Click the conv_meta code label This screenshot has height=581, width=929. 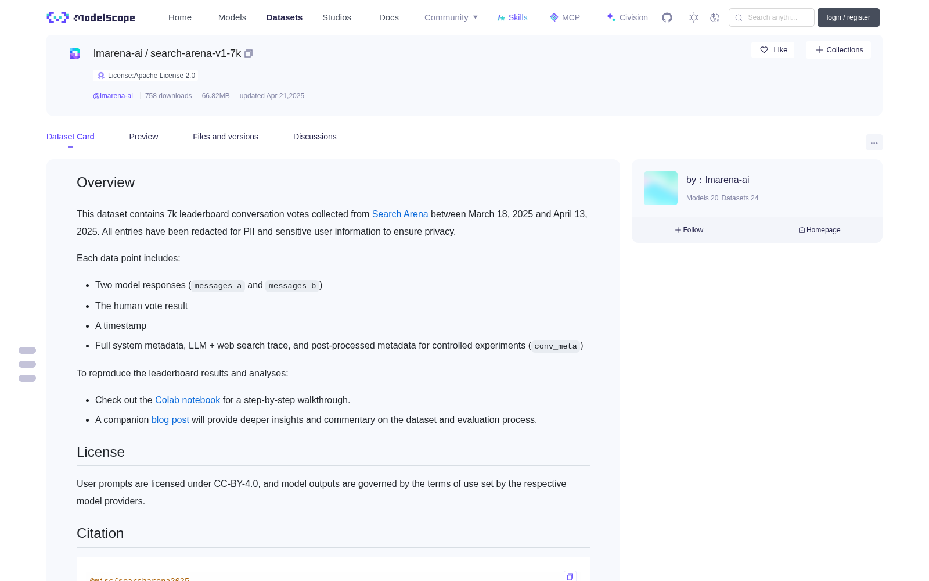click(x=556, y=346)
